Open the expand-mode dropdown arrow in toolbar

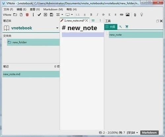coord(62,14)
